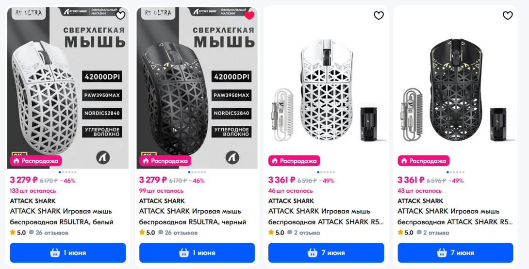Open the black R5 ULTRA promo image

click(x=197, y=87)
